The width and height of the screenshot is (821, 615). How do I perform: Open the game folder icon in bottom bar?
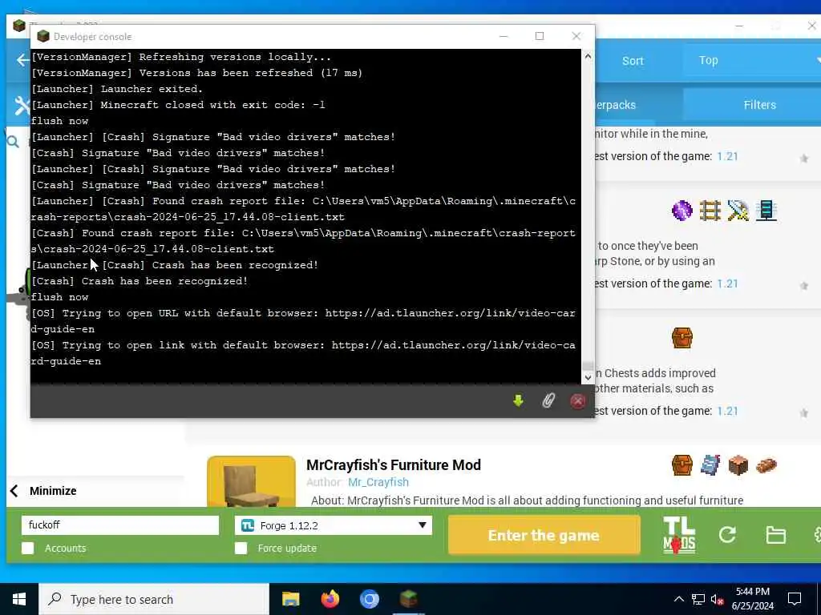tap(775, 535)
